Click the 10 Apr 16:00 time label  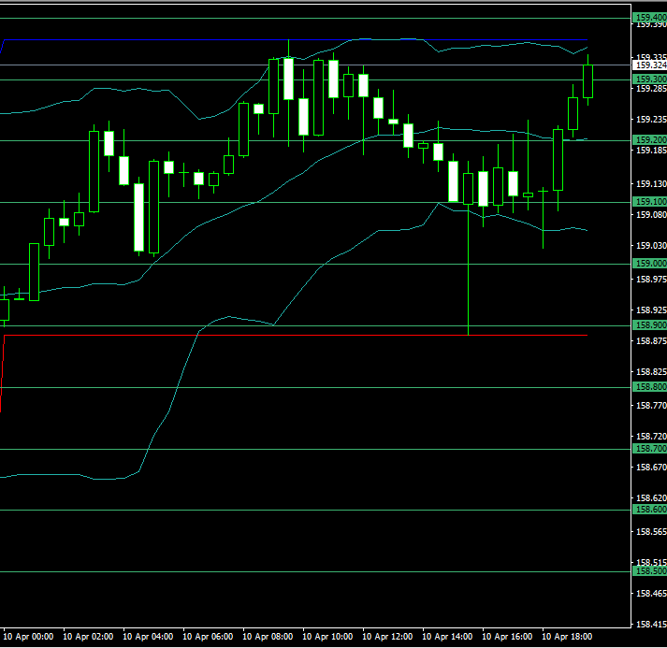click(507, 637)
